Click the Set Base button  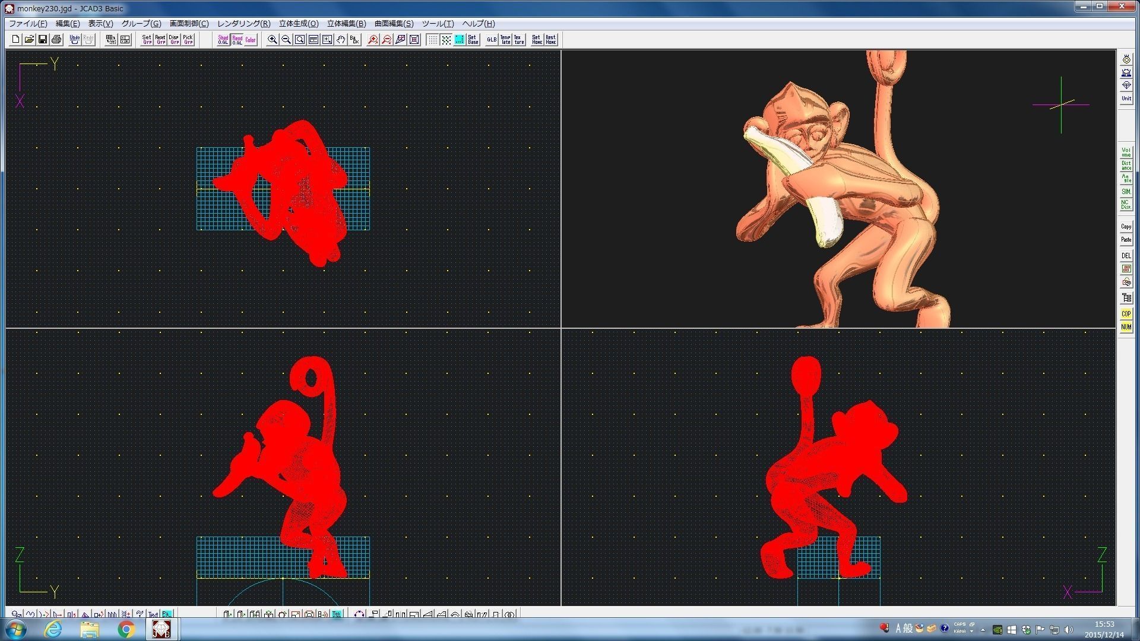[473, 40]
